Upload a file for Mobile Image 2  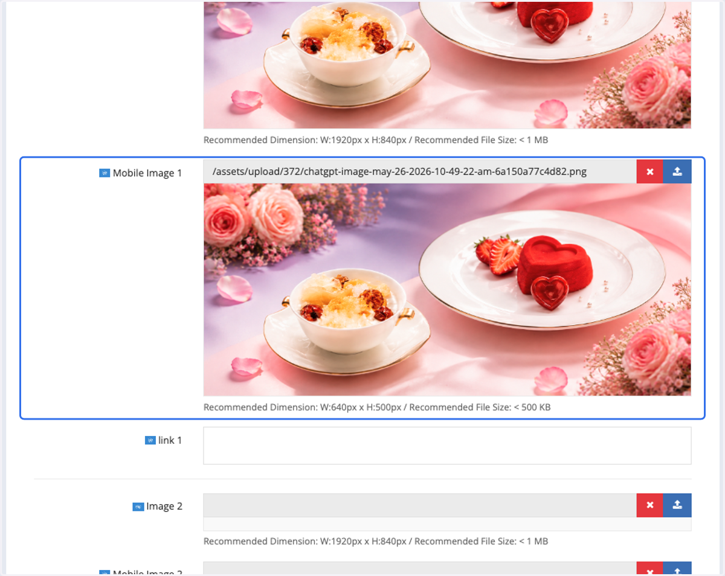click(677, 569)
